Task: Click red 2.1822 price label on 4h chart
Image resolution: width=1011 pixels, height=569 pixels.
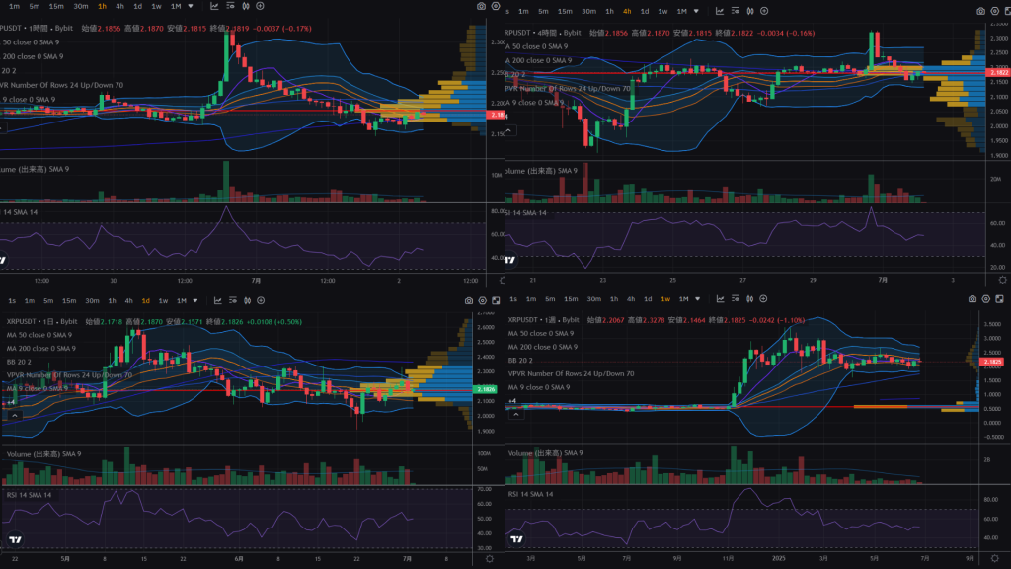Action: coord(999,73)
